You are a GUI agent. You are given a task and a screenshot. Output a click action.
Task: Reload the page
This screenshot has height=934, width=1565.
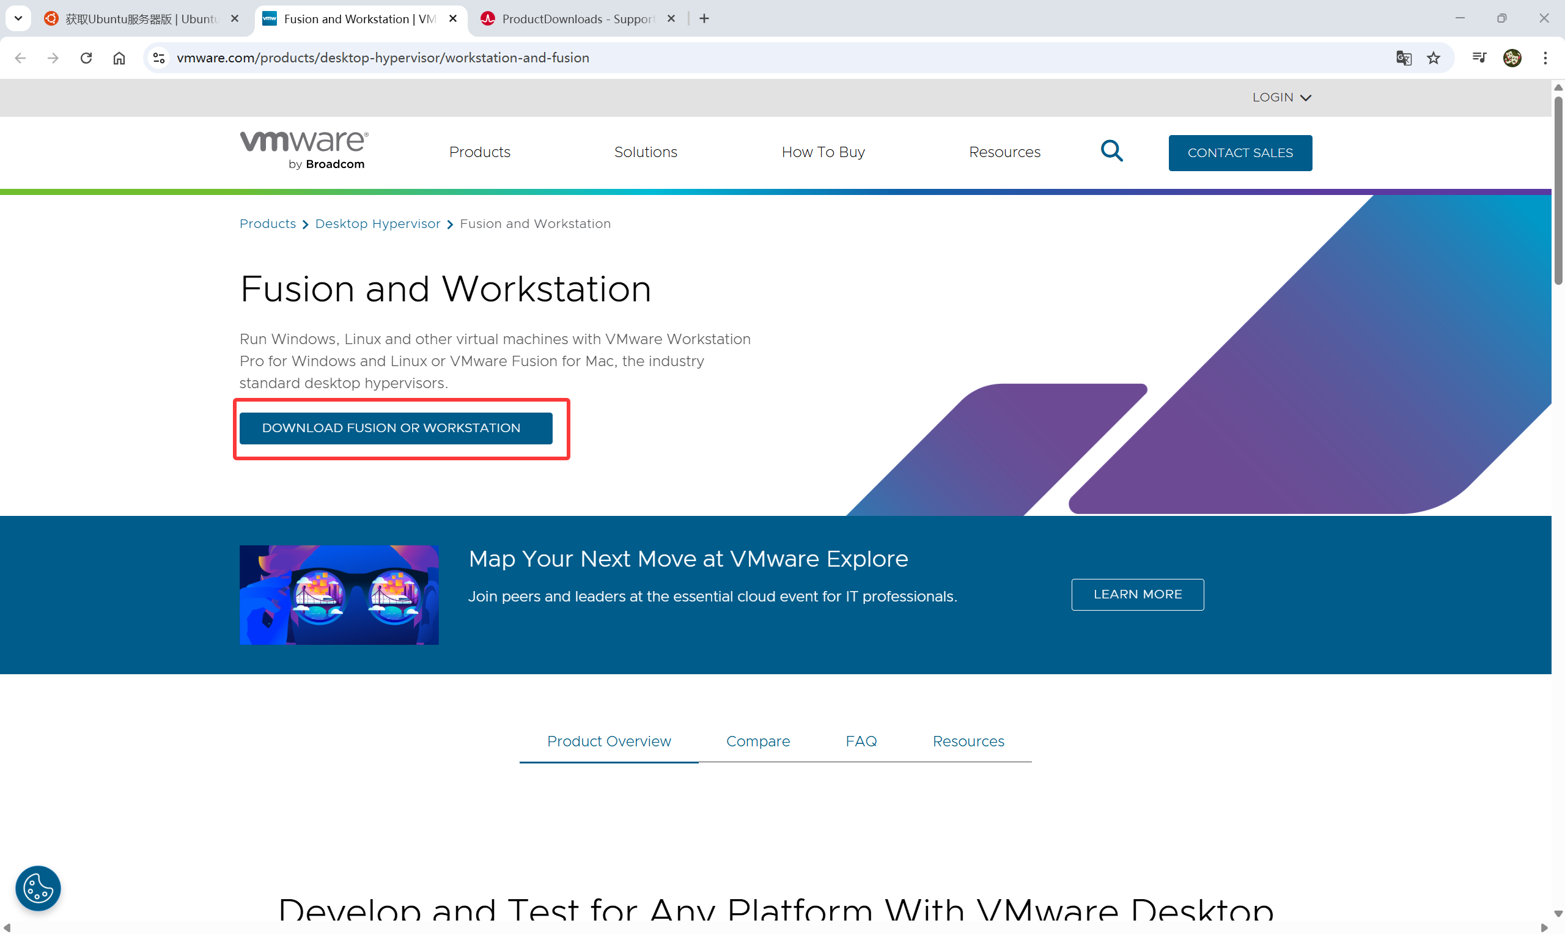pyautogui.click(x=86, y=58)
